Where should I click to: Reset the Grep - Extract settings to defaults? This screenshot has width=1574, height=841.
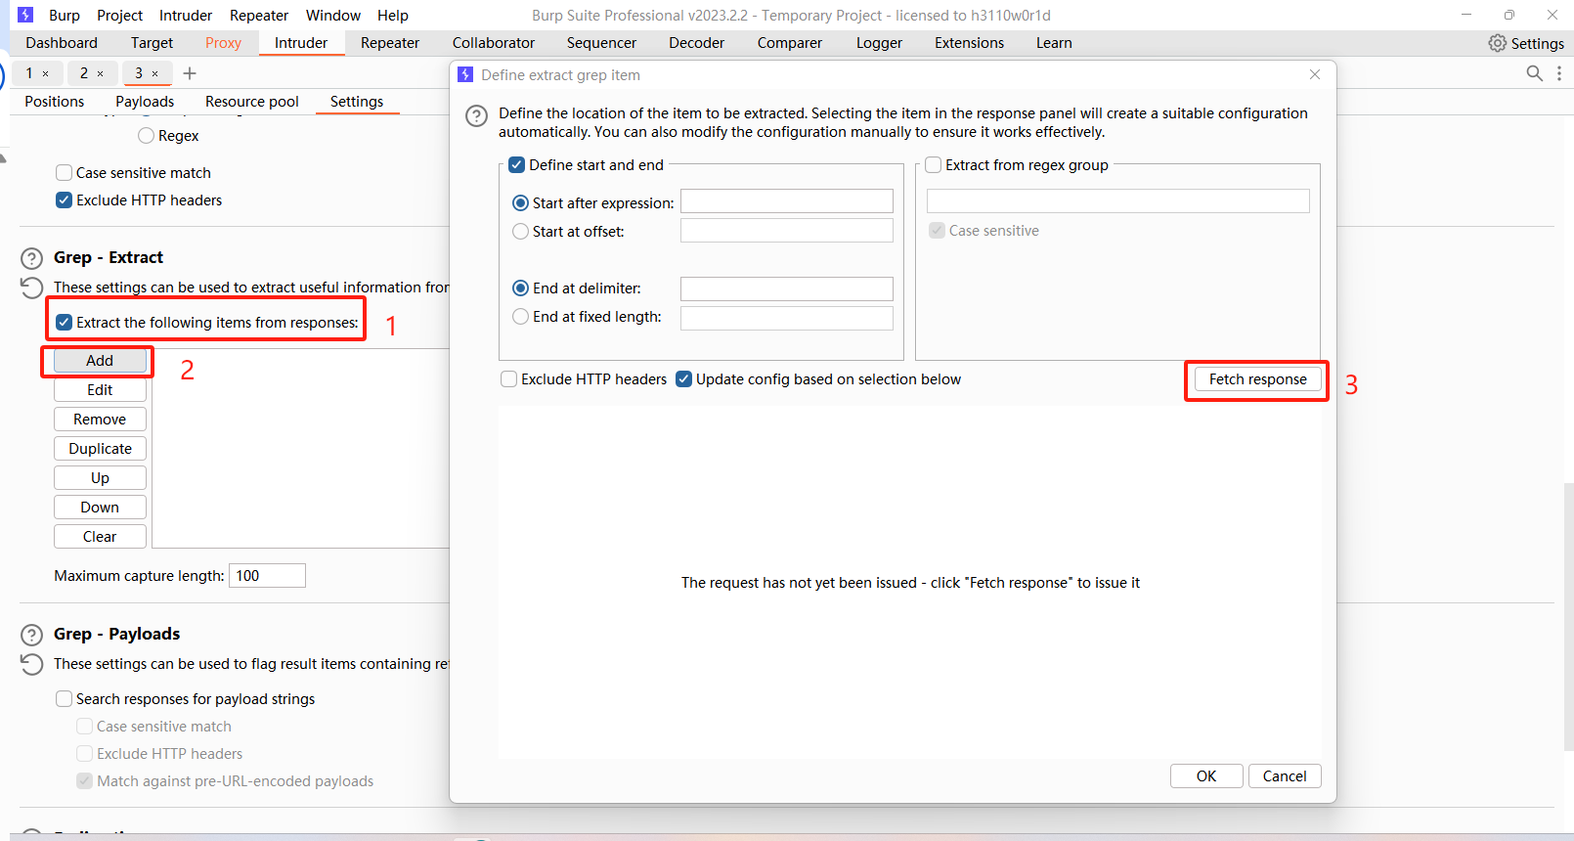(x=32, y=288)
